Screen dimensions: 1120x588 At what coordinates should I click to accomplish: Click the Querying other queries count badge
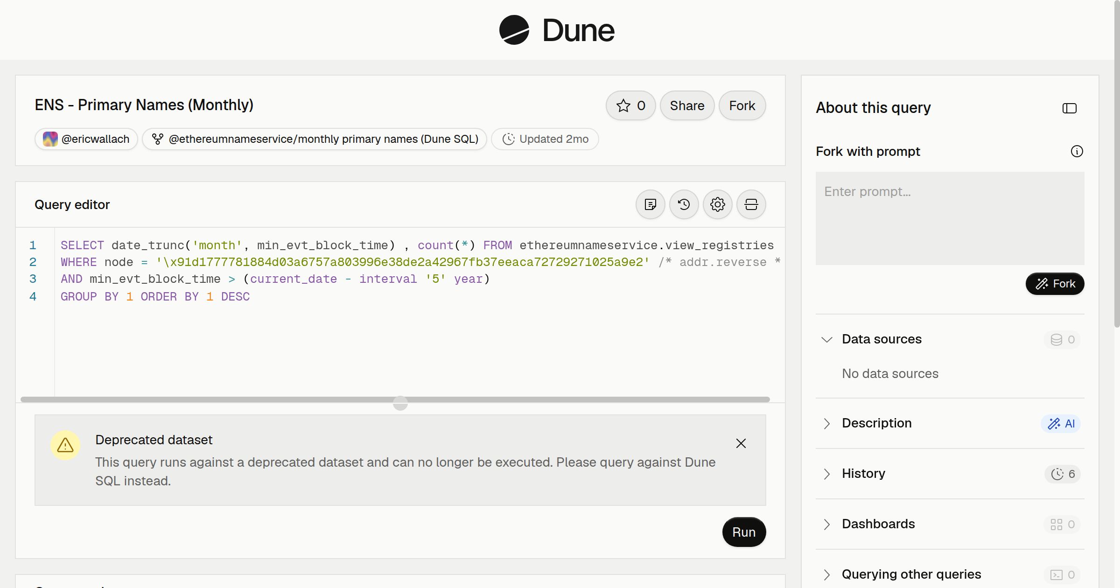pyautogui.click(x=1062, y=574)
